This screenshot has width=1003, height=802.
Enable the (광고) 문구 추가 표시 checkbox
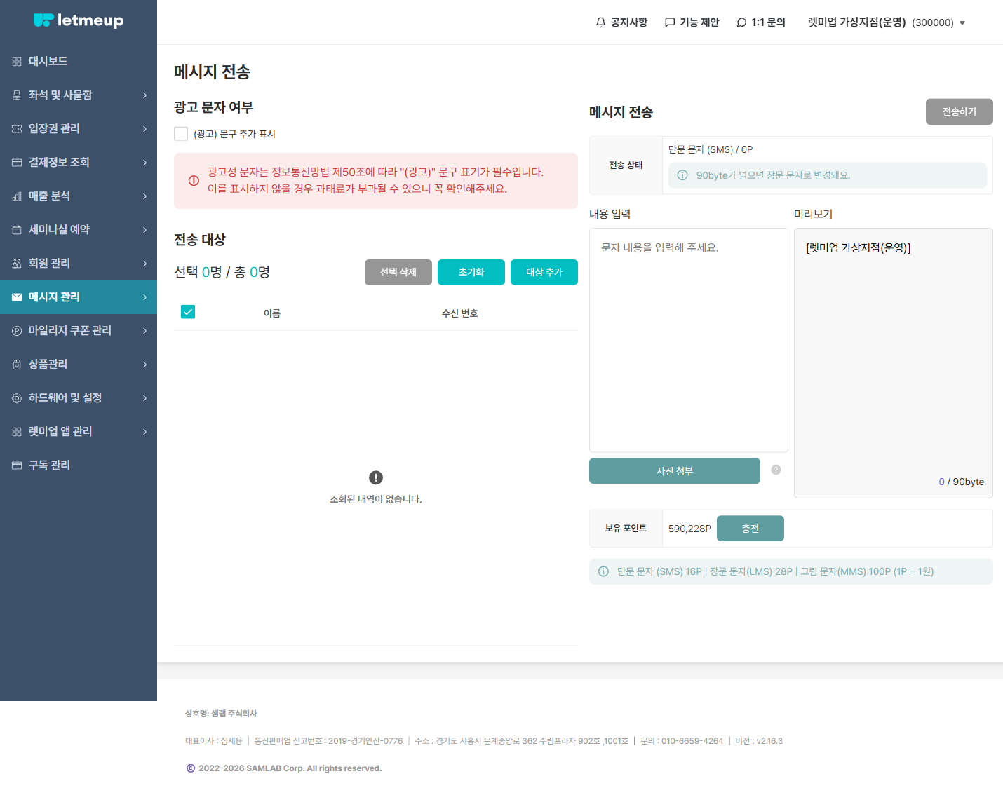pyautogui.click(x=181, y=134)
